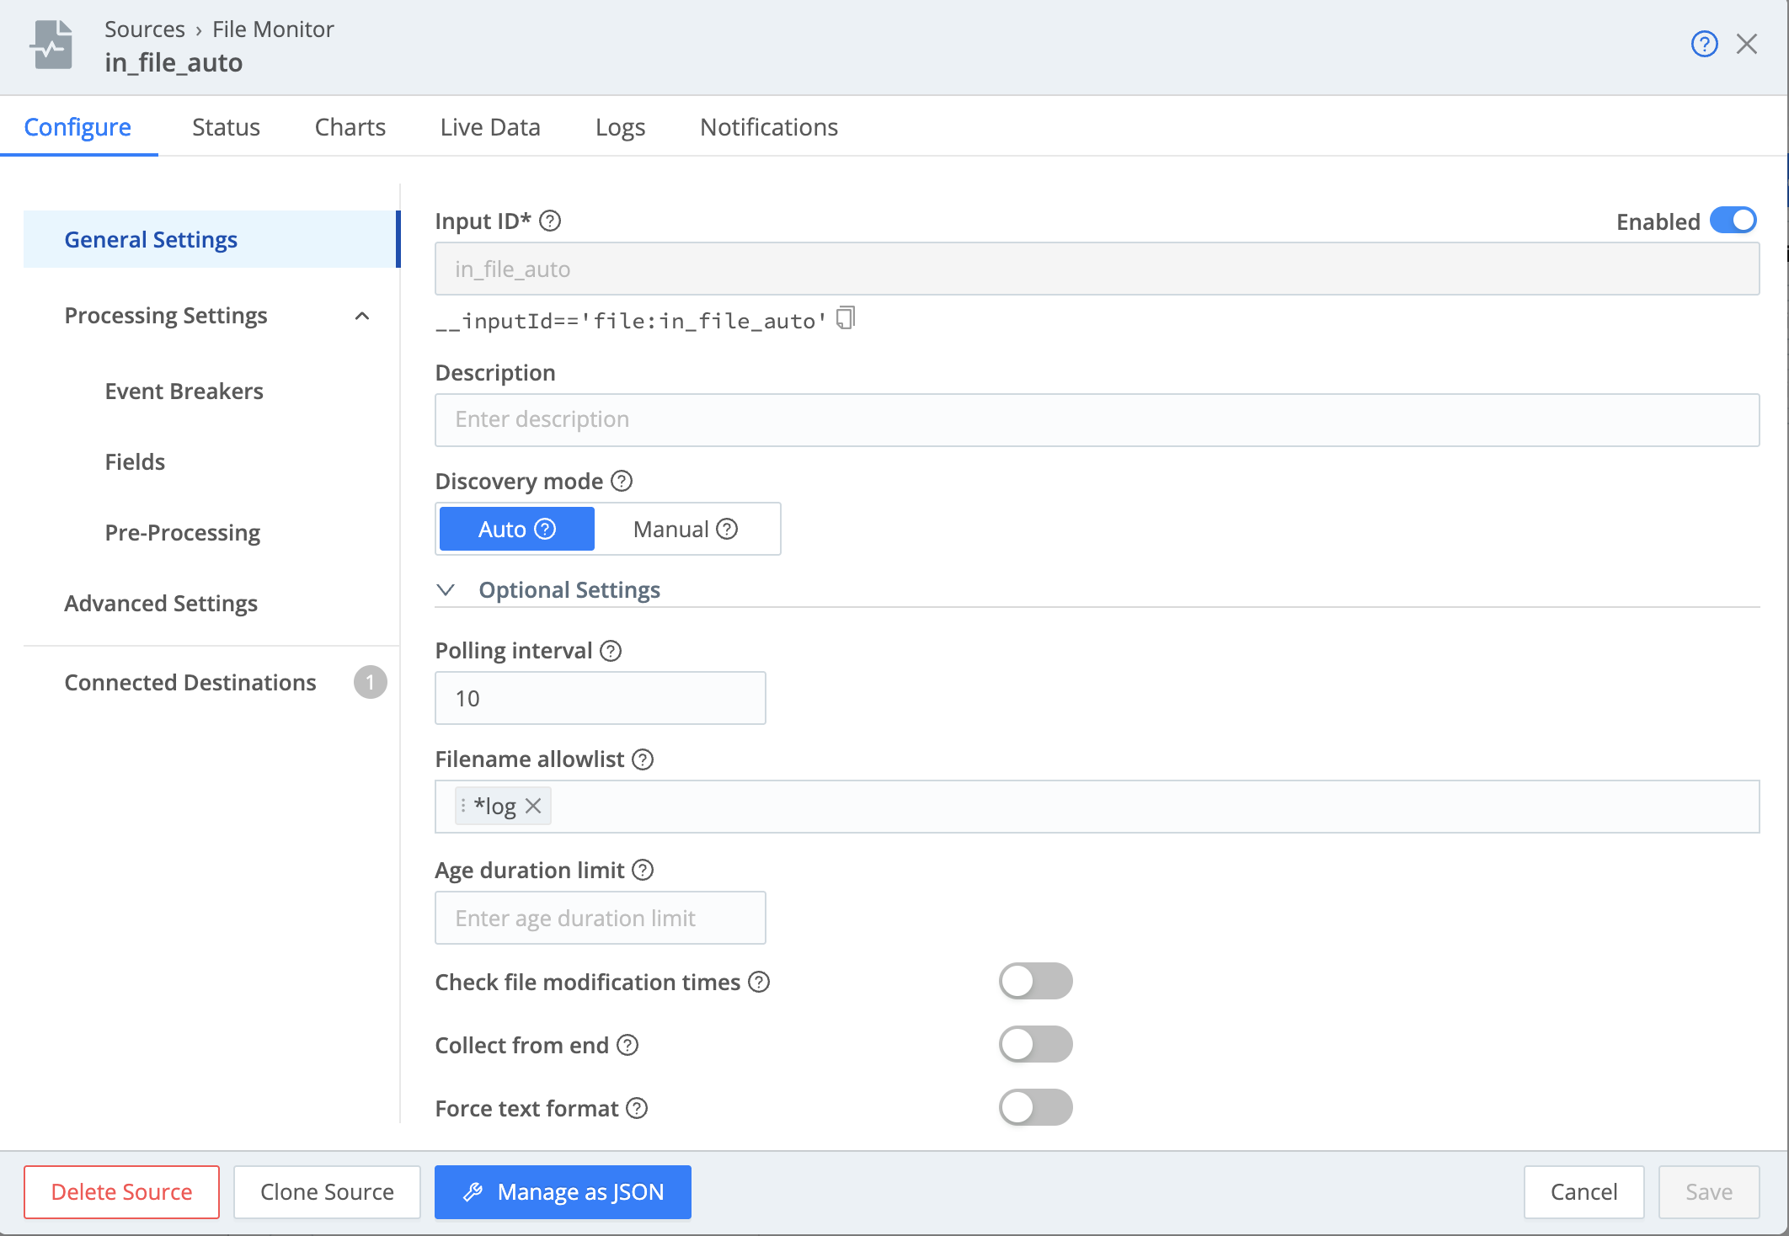Switch to the Live Data tab
This screenshot has height=1236, width=1789.
pyautogui.click(x=490, y=127)
